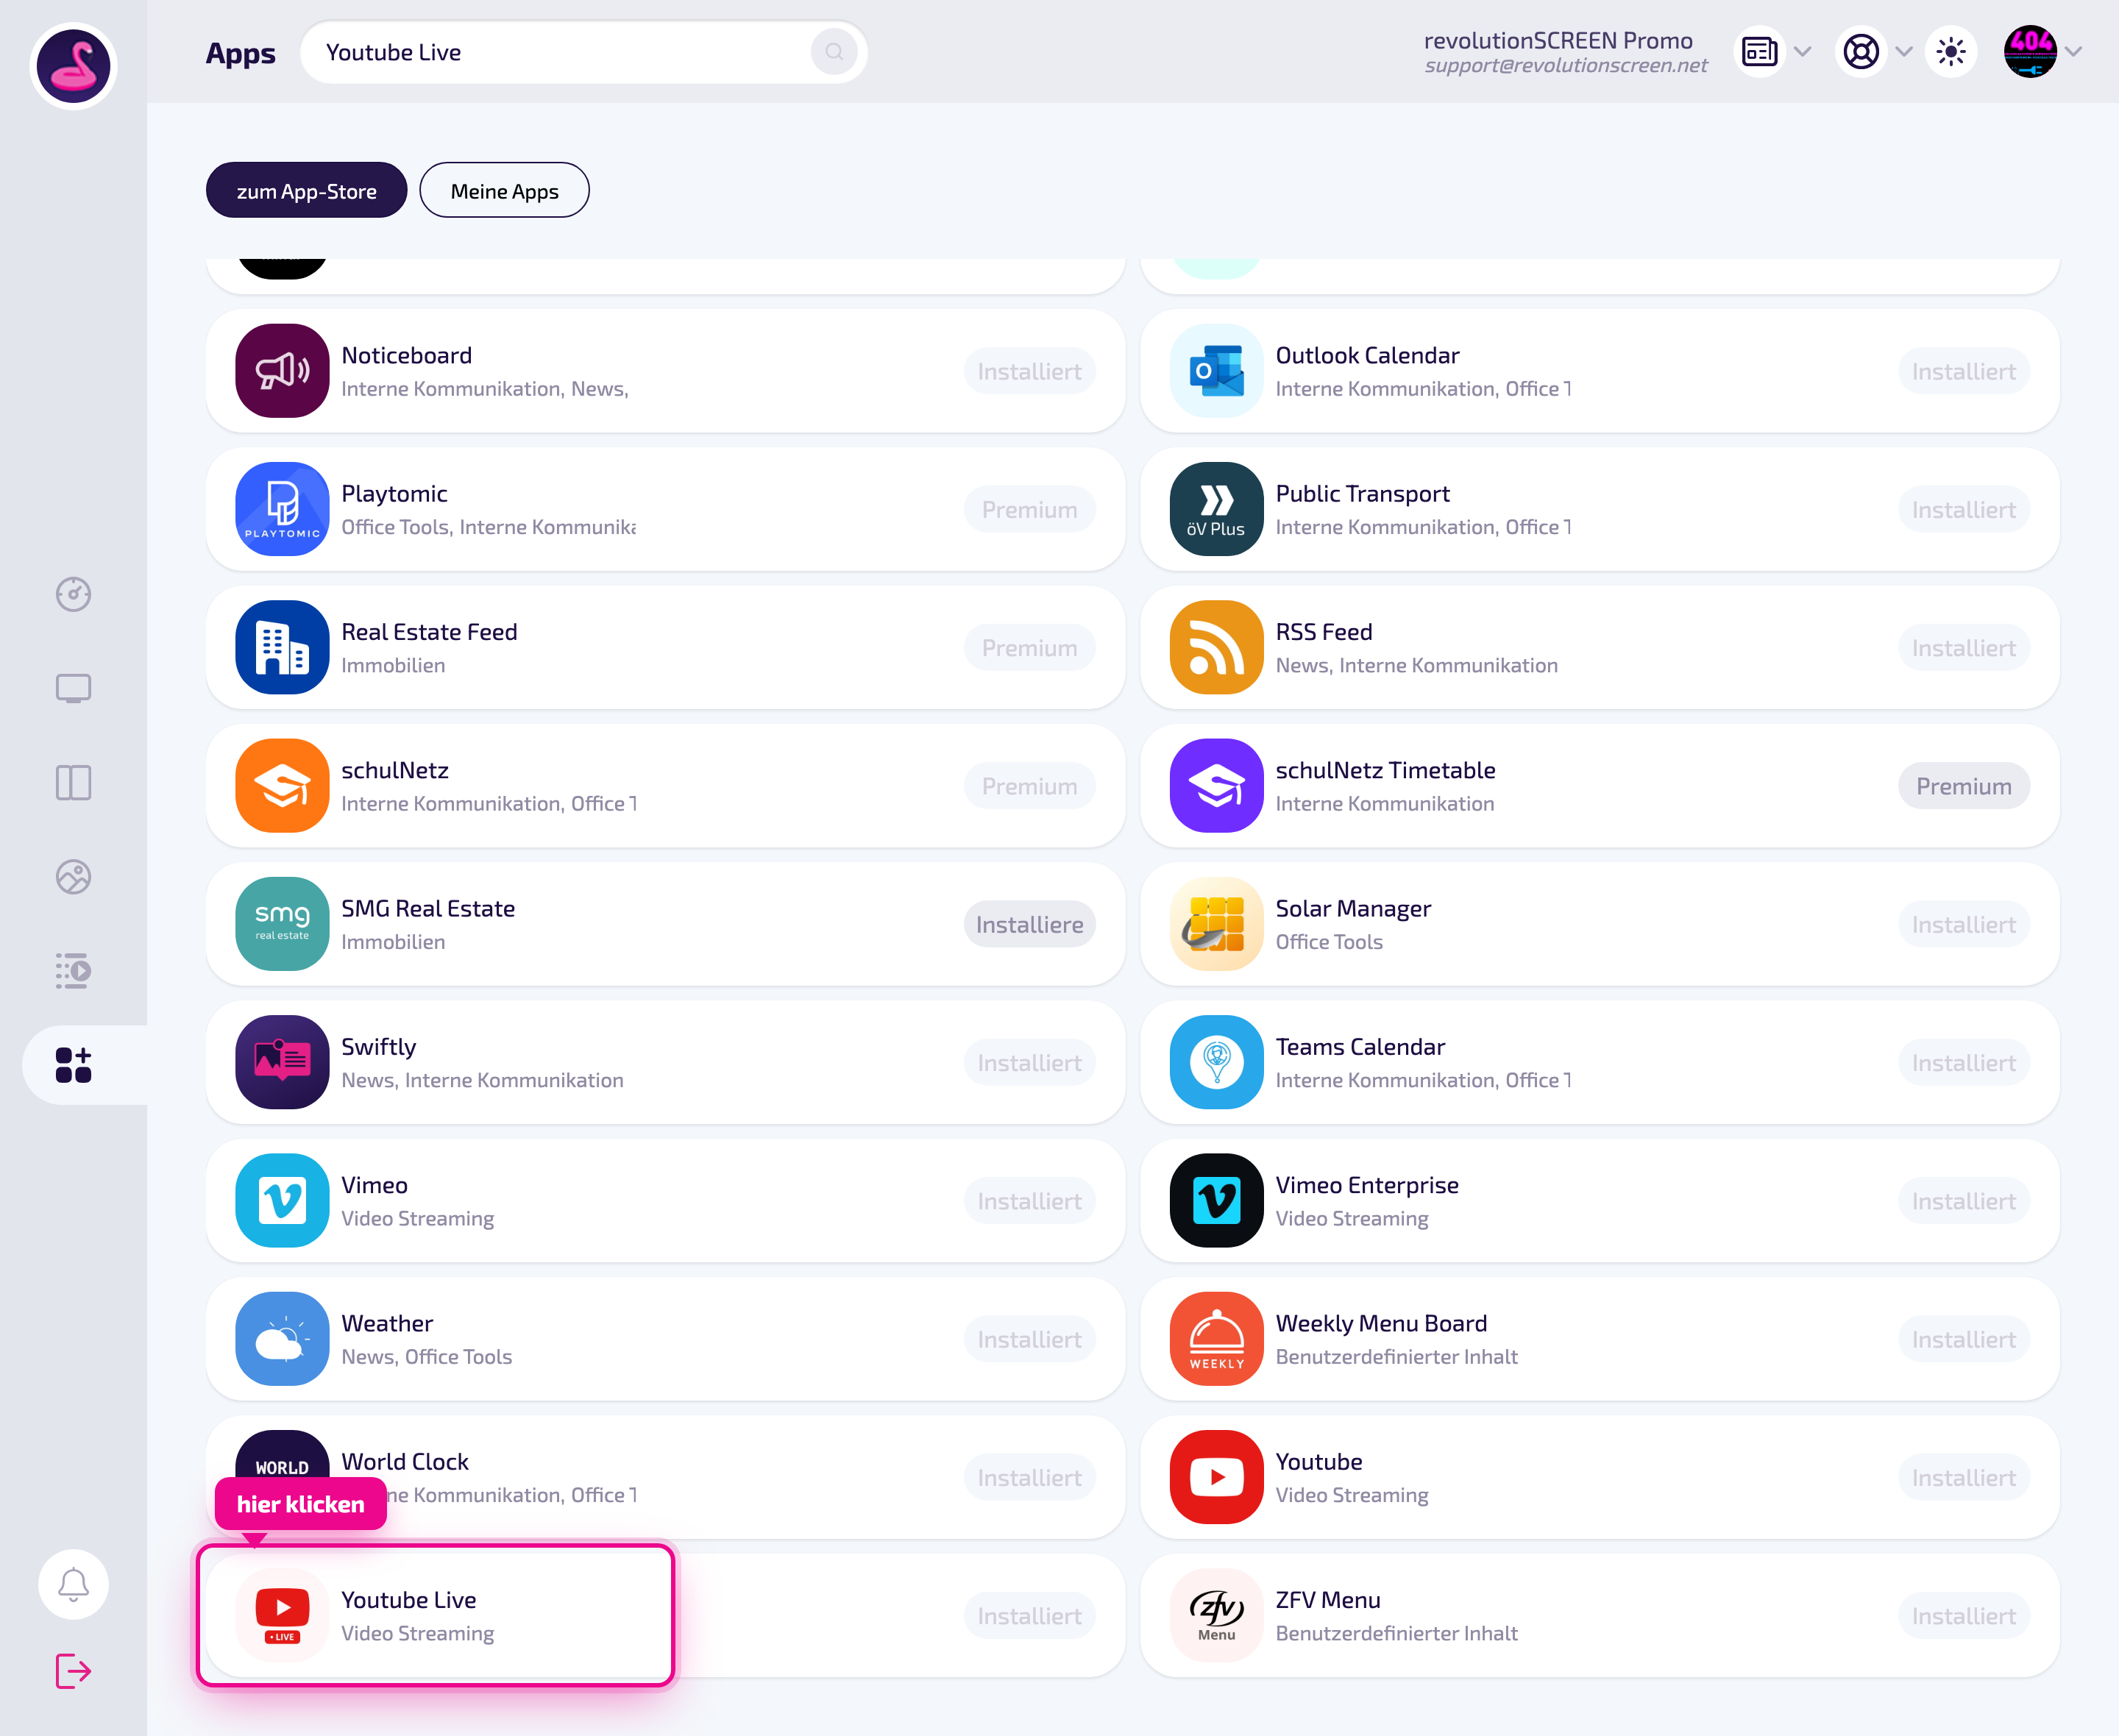Click the flamingo logo at top left
2119x1736 pixels.
[x=73, y=66]
